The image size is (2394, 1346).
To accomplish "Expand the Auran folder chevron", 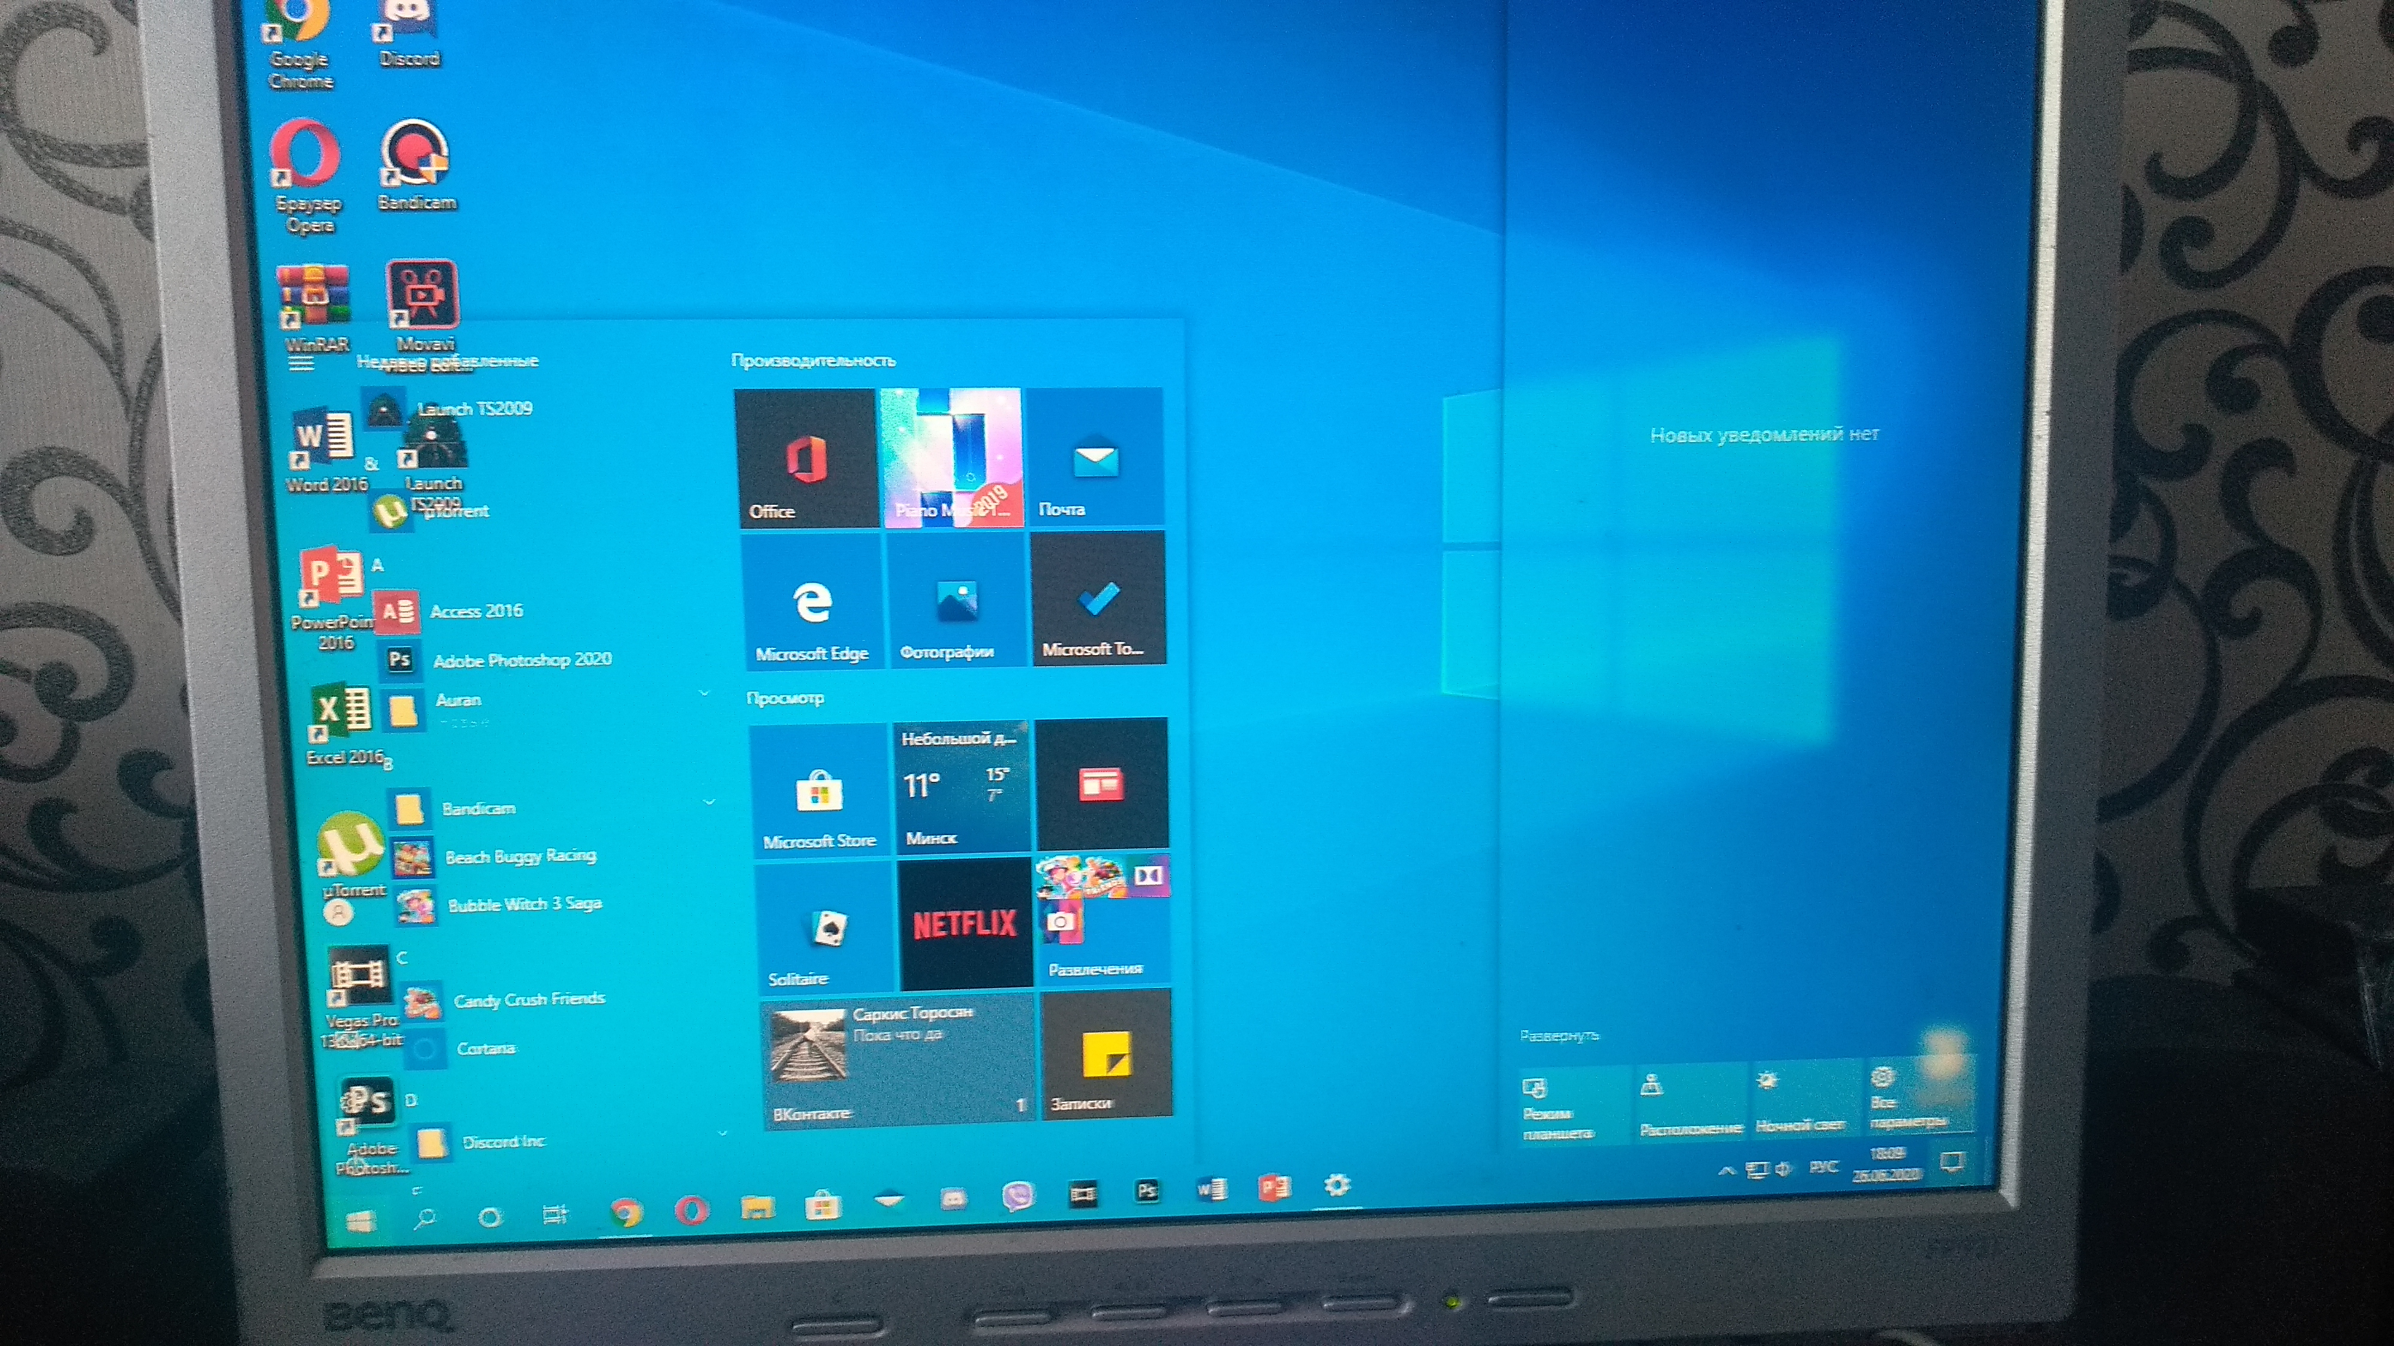I will 703,693.
